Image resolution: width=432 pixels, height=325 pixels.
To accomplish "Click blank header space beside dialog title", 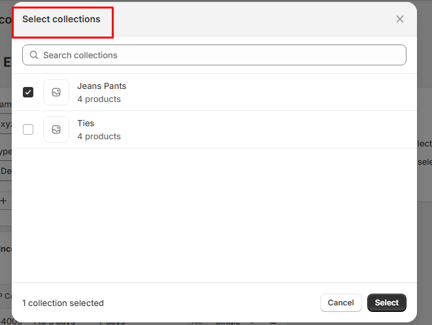I will click(248, 19).
